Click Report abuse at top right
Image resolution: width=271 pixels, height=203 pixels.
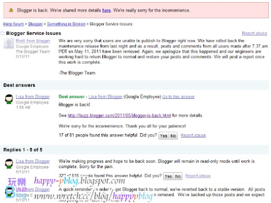pos(255,33)
